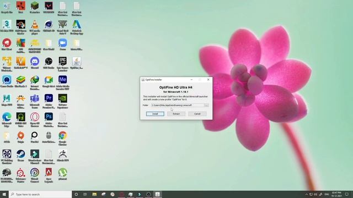Open File Explorer from the taskbar
This screenshot has height=198, width=353.
(x=94, y=194)
